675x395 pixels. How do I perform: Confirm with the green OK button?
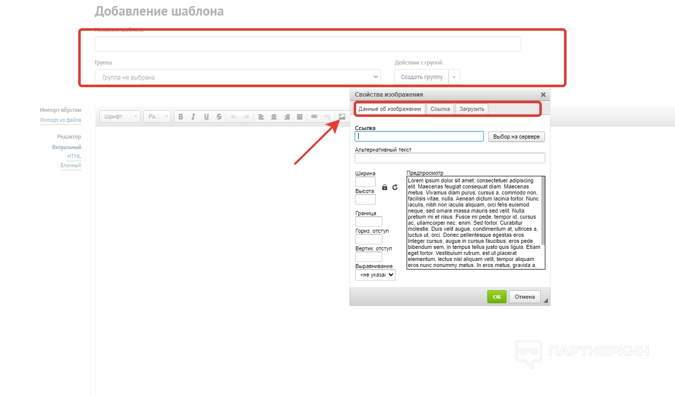point(497,297)
